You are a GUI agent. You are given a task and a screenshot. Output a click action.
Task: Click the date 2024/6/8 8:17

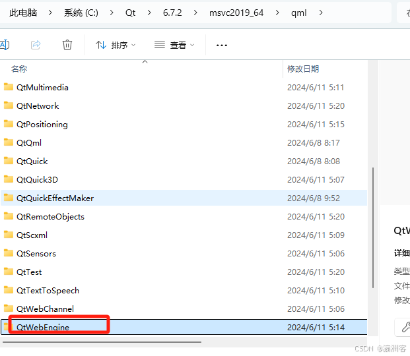[x=314, y=143]
